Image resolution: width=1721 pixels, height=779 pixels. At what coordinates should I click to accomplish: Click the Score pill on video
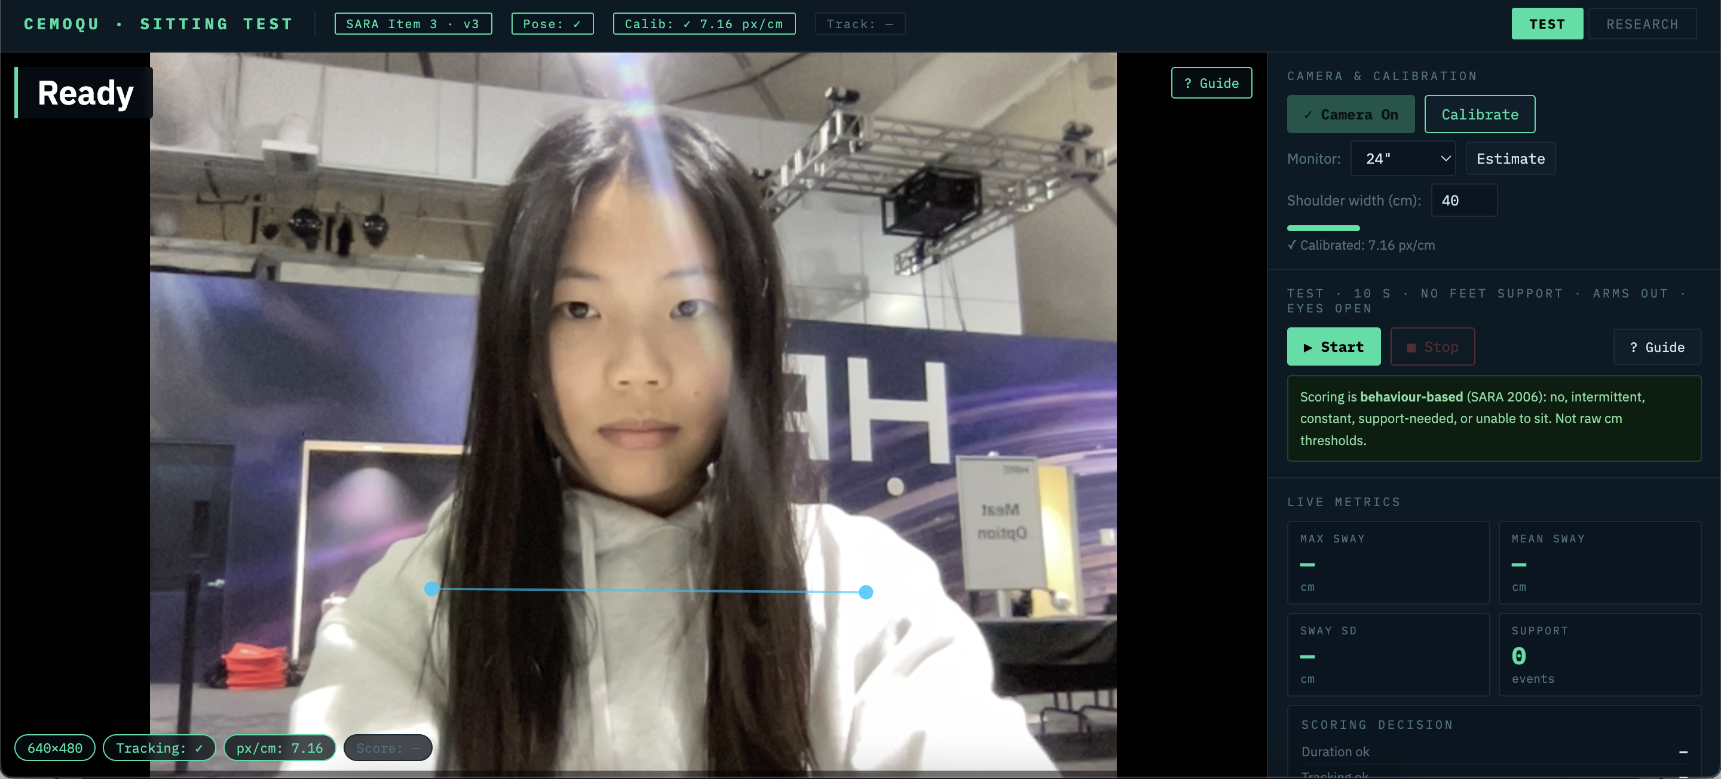(387, 747)
